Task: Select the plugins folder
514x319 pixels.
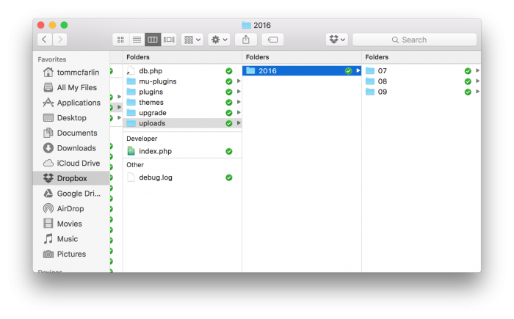Action: 183,92
